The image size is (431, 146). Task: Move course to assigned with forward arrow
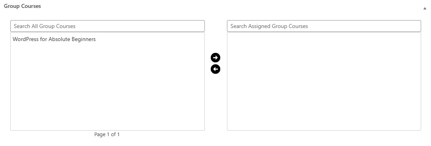click(215, 58)
